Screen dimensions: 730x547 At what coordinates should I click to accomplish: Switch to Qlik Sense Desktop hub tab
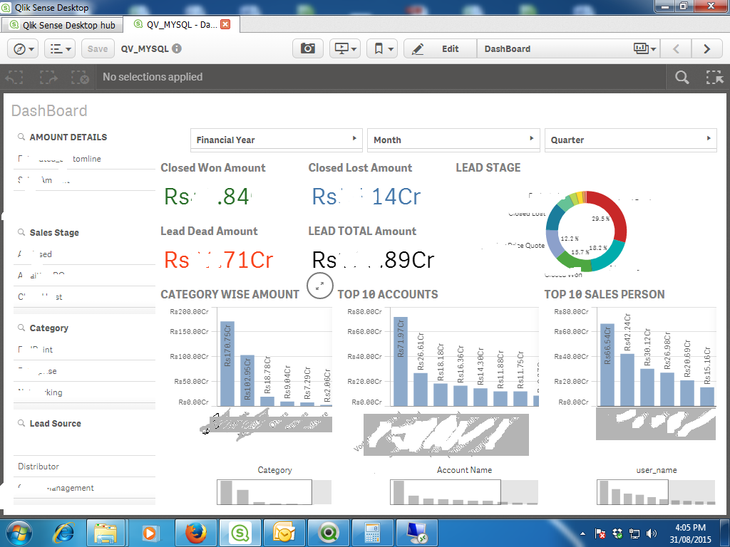[x=63, y=24]
